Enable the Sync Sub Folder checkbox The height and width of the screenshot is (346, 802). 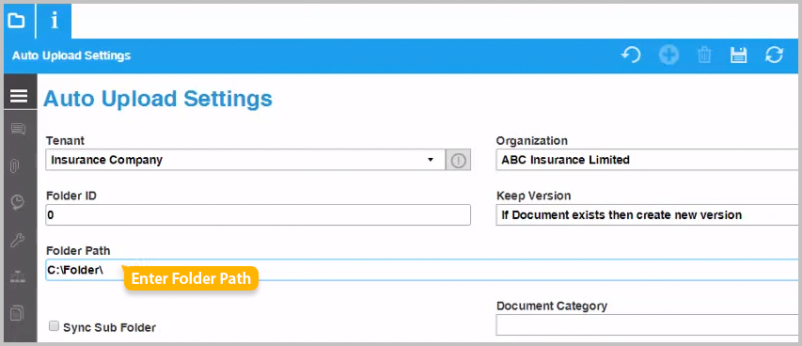(x=54, y=326)
